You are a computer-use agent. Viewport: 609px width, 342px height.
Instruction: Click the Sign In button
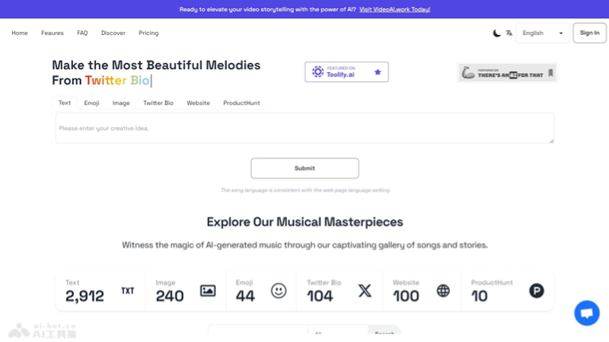[589, 33]
